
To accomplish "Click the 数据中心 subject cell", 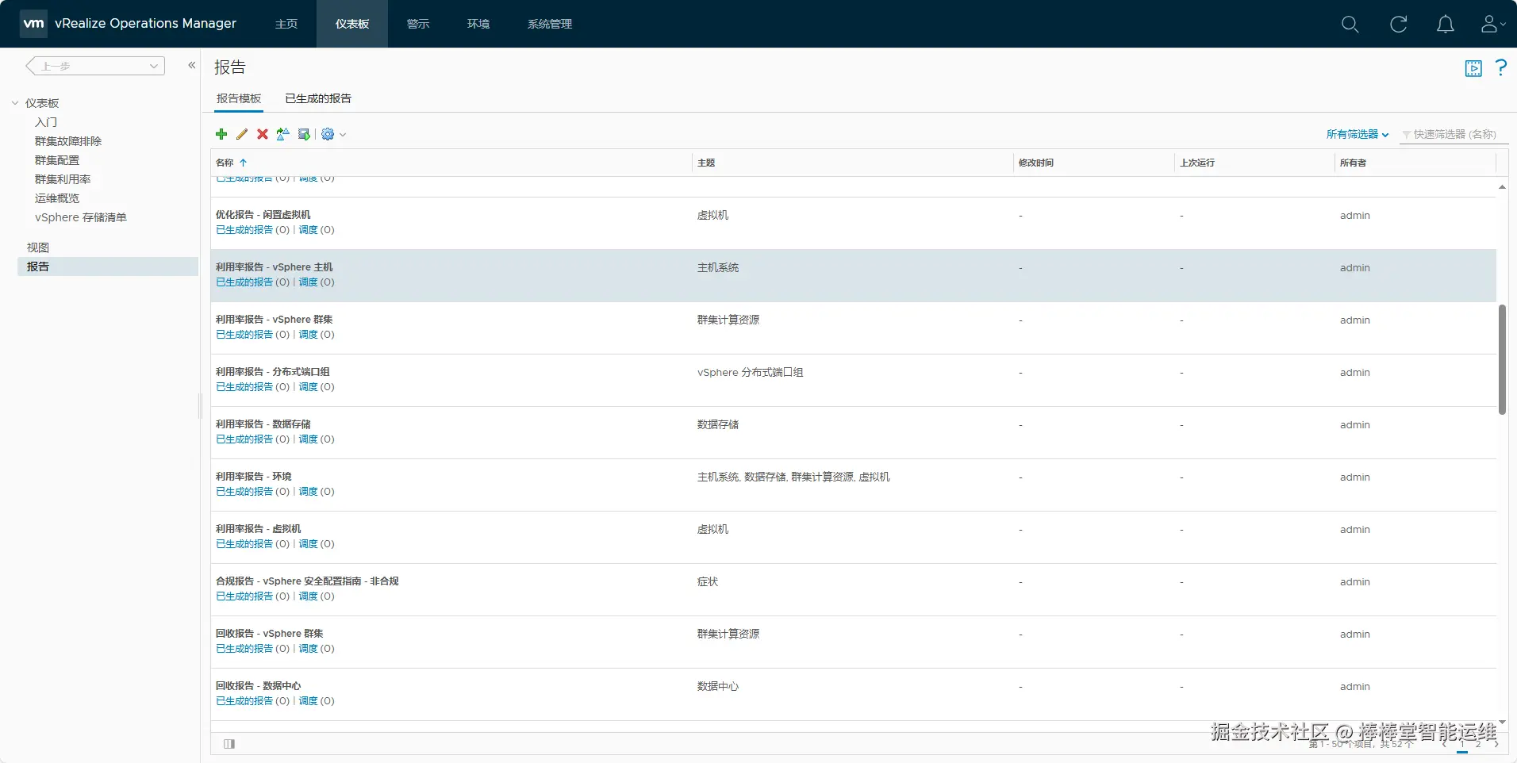I will point(718,687).
